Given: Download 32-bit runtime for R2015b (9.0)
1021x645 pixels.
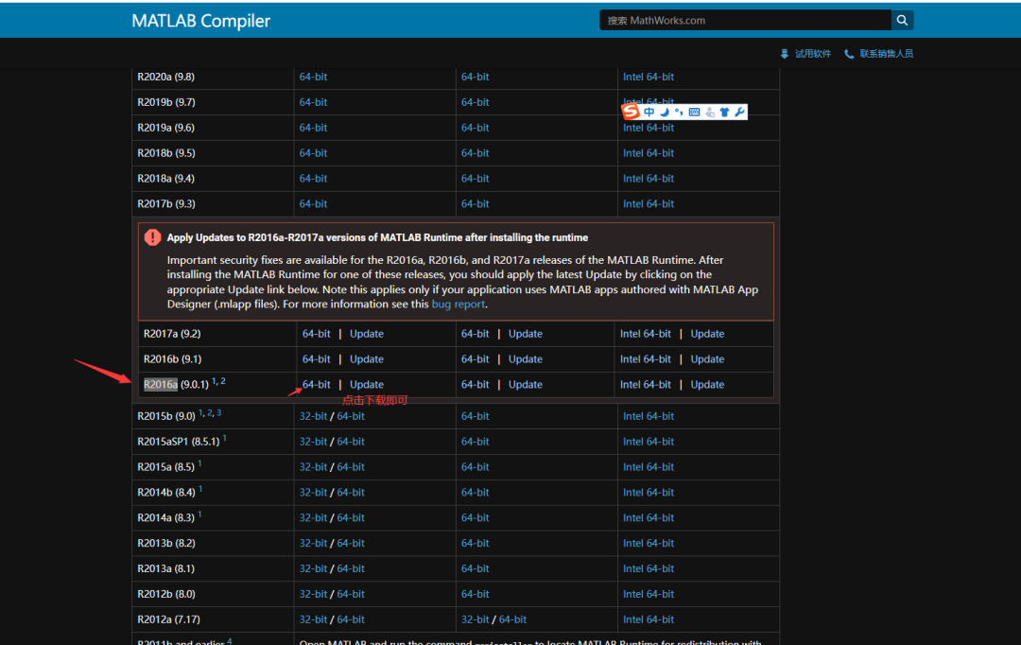Looking at the screenshot, I should [313, 416].
